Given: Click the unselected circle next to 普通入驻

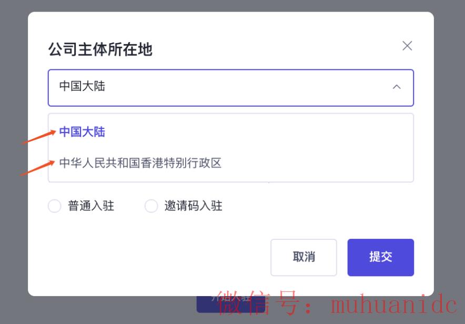Looking at the screenshot, I should tap(55, 206).
